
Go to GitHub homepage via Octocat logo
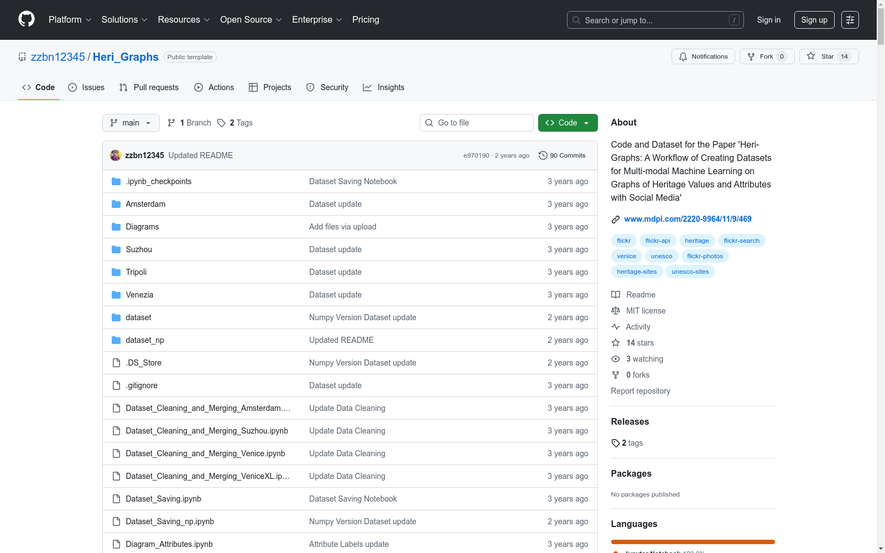click(27, 19)
